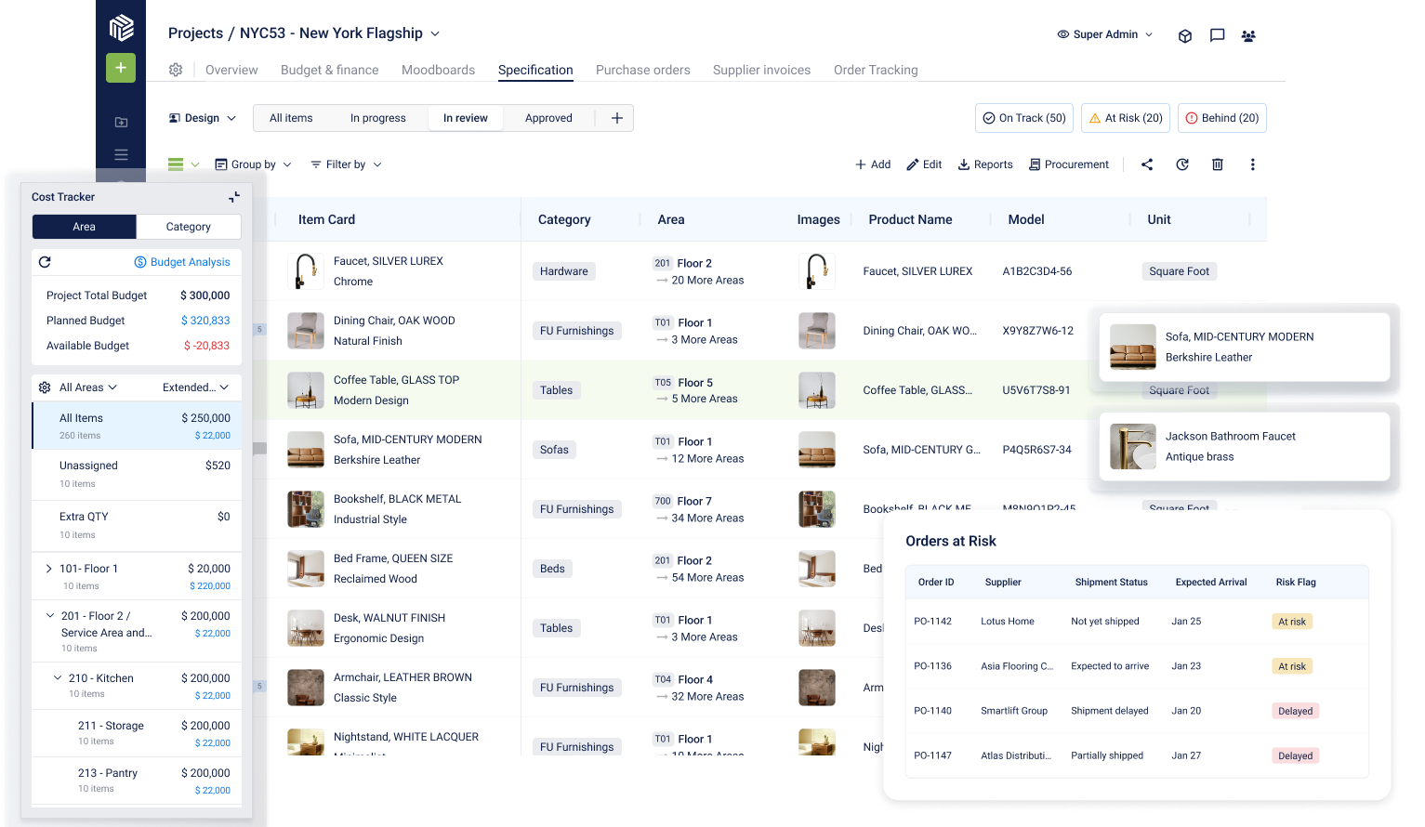Open the project settings gear icon
The image size is (1425, 827).
point(176,70)
